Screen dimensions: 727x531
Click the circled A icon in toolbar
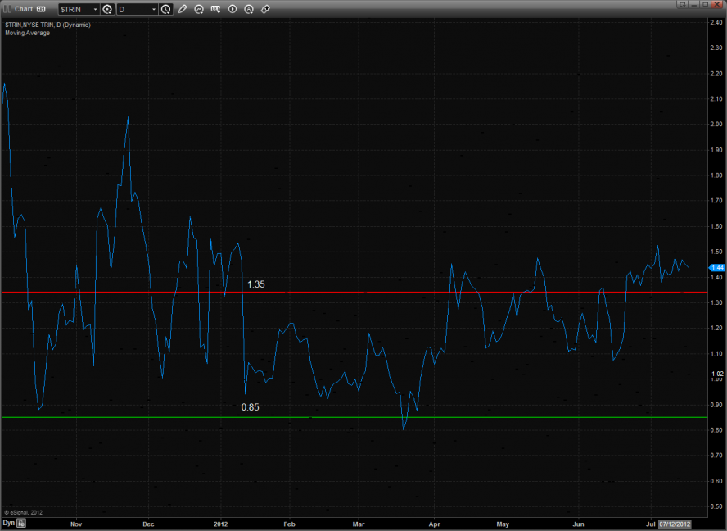249,9
